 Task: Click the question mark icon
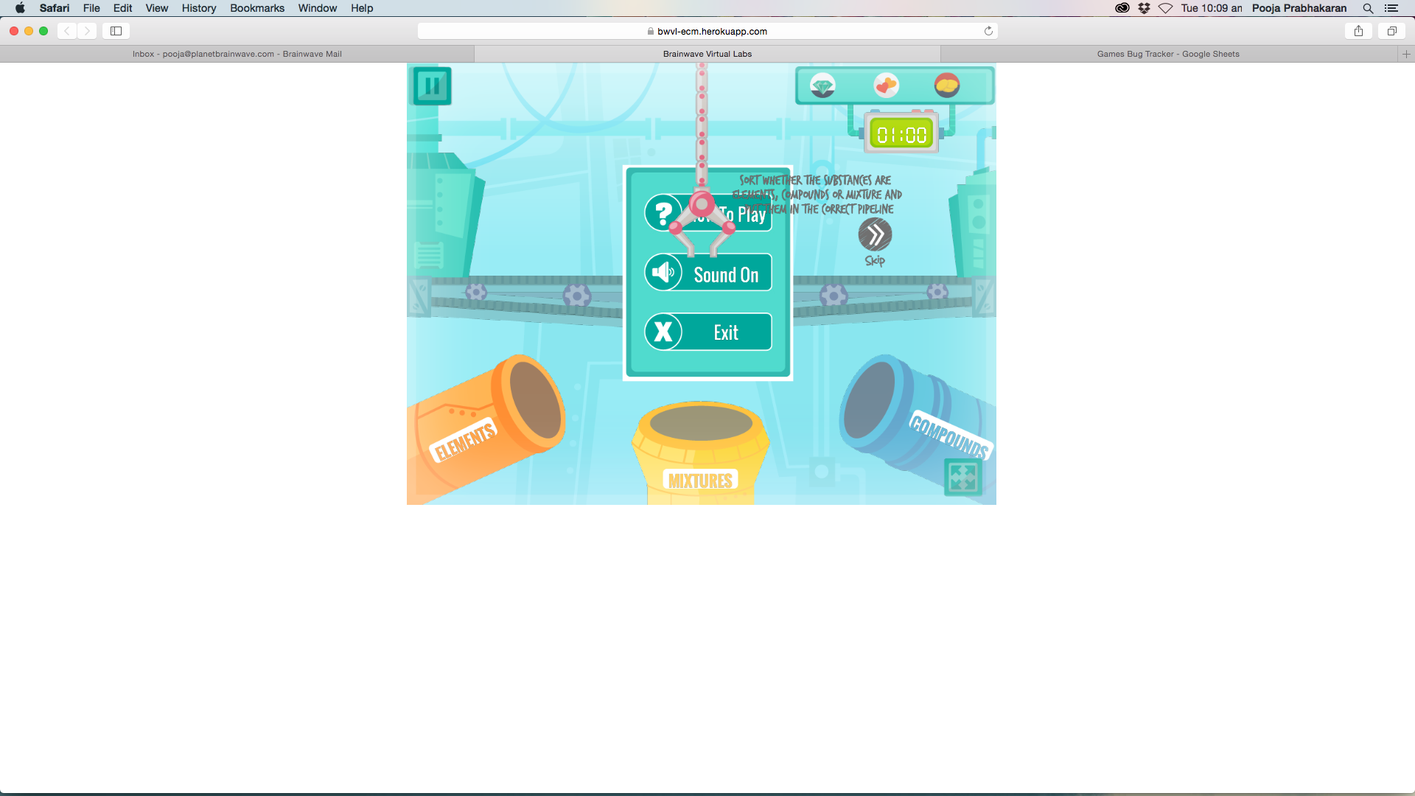[x=663, y=213]
